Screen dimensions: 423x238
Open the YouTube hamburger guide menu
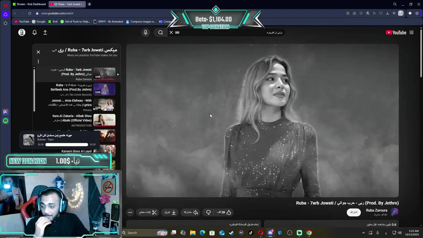(x=411, y=32)
